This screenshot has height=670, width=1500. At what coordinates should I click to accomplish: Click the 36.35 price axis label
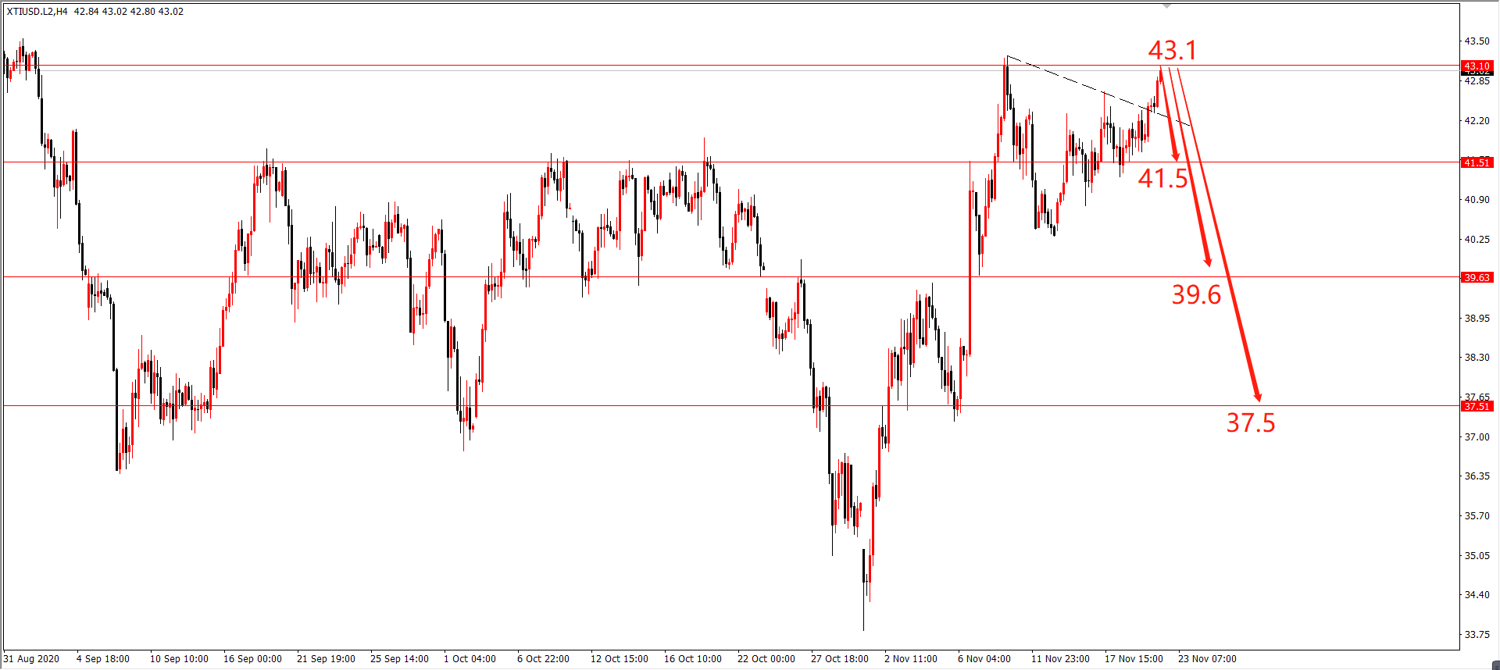[x=1477, y=476]
